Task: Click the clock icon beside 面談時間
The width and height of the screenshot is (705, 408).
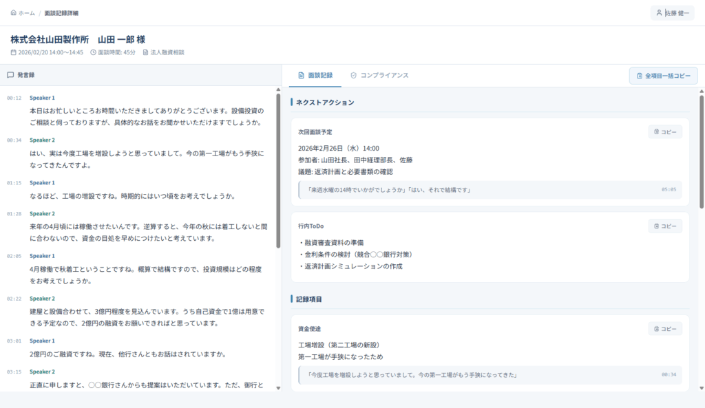Action: pos(93,52)
